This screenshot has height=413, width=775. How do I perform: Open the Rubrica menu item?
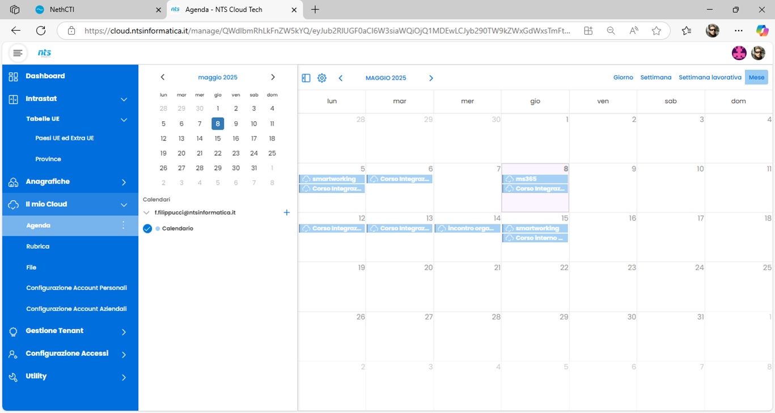(38, 246)
